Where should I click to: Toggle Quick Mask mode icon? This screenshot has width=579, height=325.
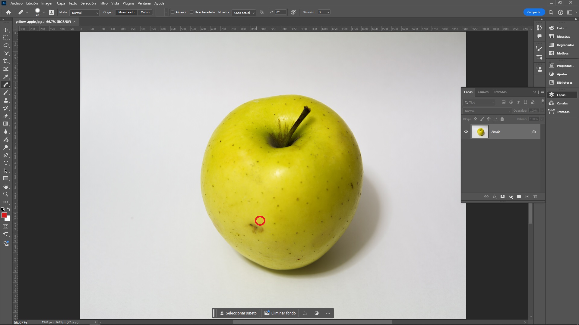tap(6, 227)
